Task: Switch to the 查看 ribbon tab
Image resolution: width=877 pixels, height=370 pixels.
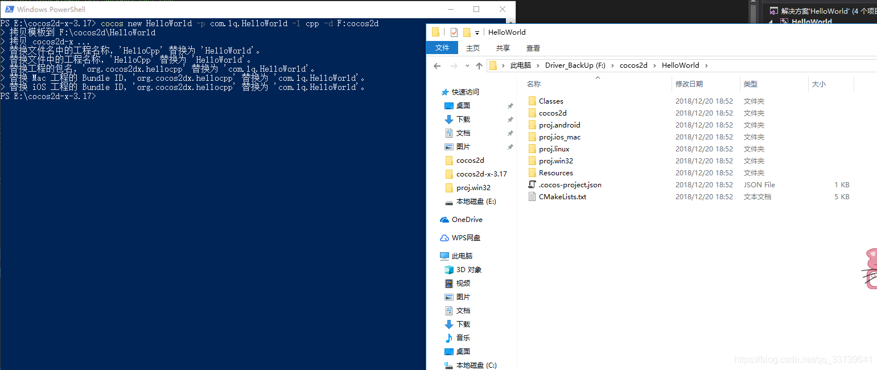Action: (x=533, y=48)
